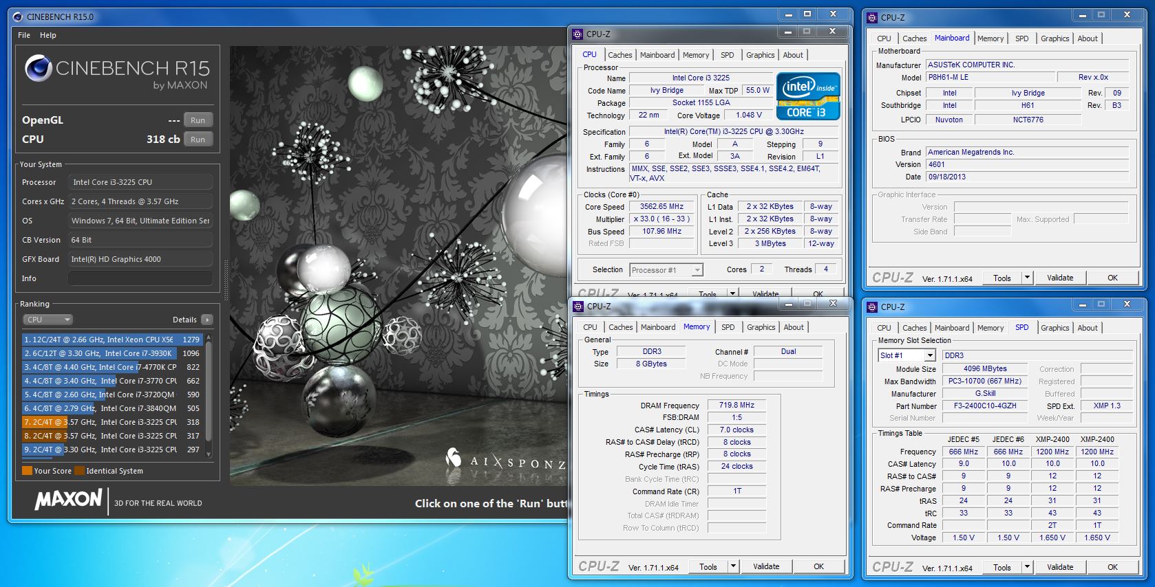
Task: Click Tools button in CPU-Z Mainboard window
Action: coord(1002,278)
